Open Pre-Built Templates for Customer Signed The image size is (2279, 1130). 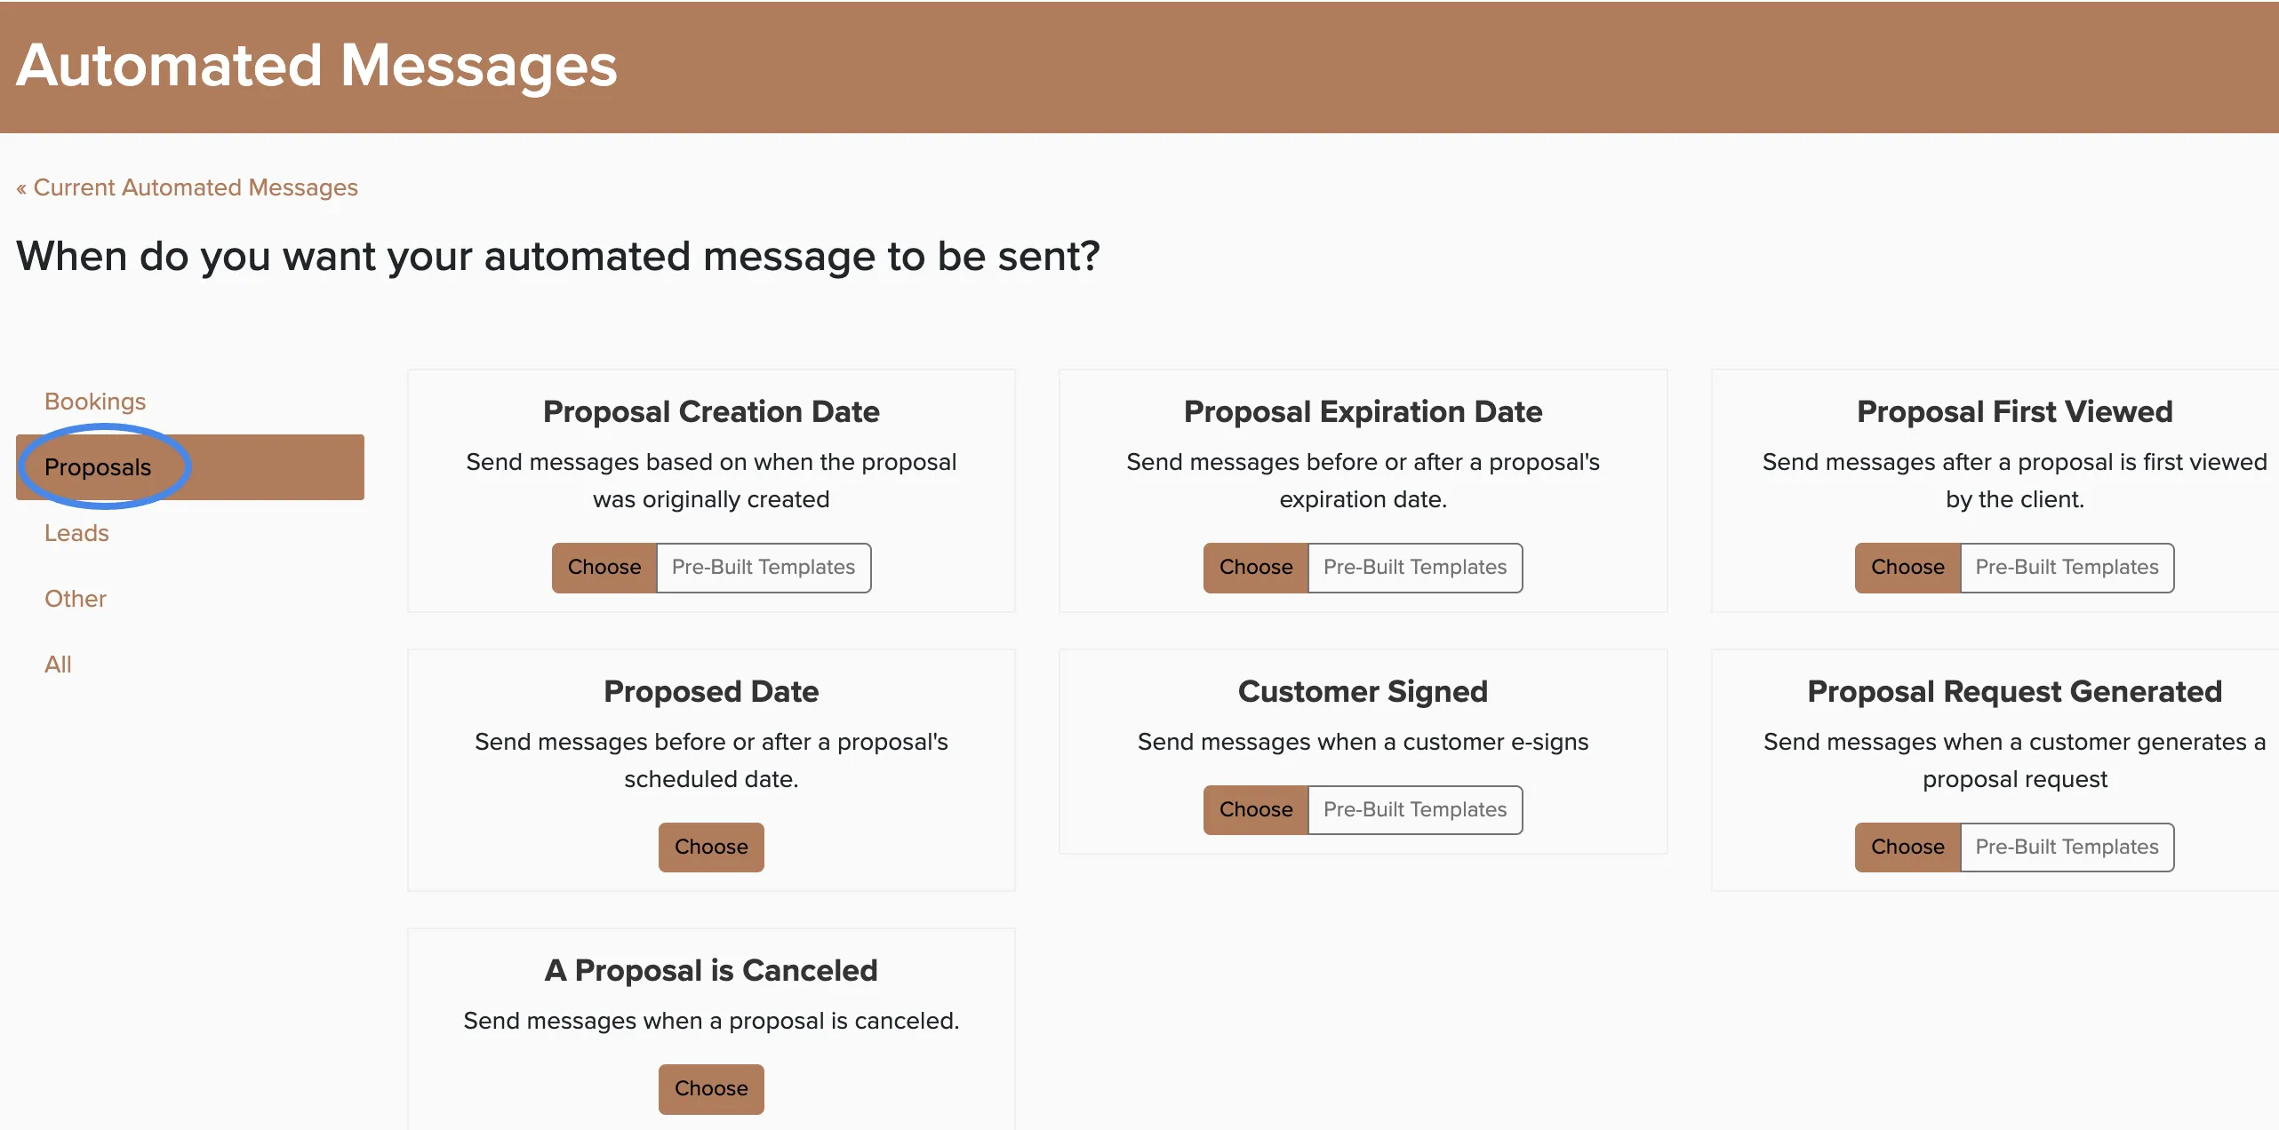point(1415,810)
